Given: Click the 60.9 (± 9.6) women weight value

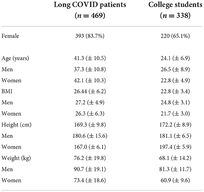Looking at the screenshot, I should pyautogui.click(x=175, y=180).
